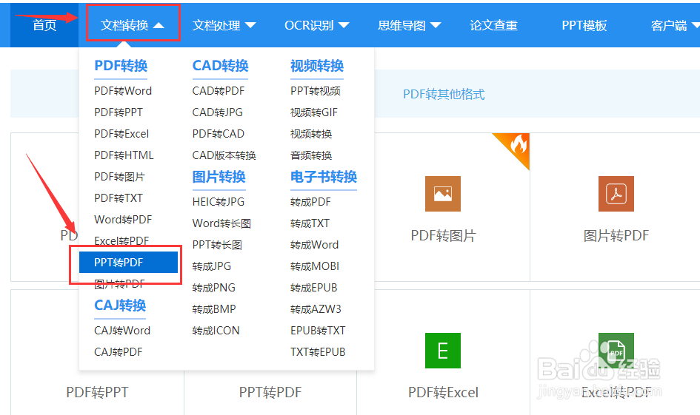Select Word转PDF menu entry
700x415 pixels.
tap(123, 219)
